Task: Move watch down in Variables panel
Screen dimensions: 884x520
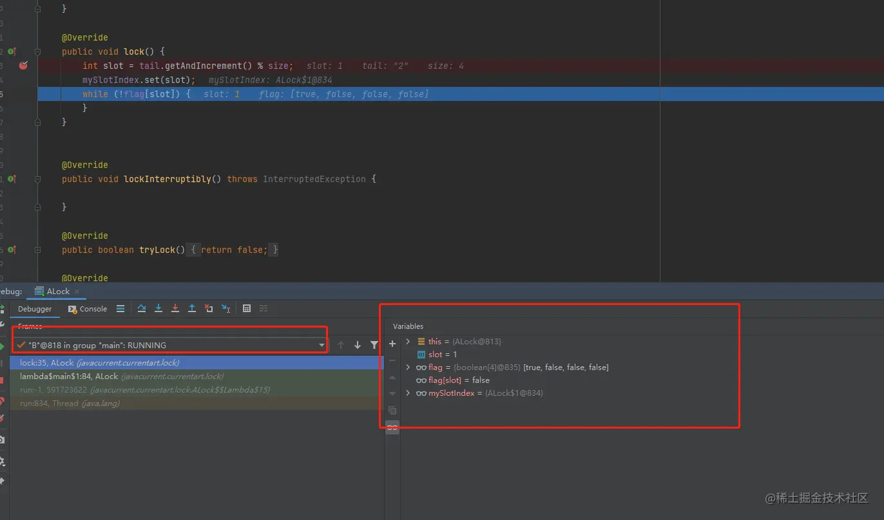Action: click(392, 394)
